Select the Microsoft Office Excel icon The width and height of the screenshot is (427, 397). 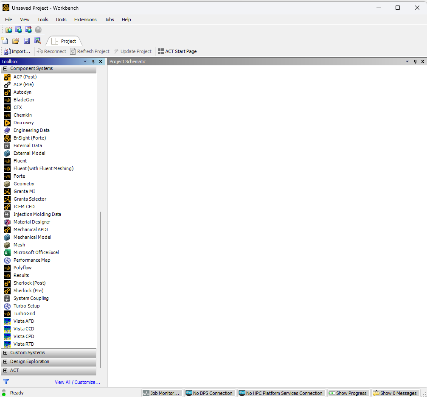coord(7,252)
